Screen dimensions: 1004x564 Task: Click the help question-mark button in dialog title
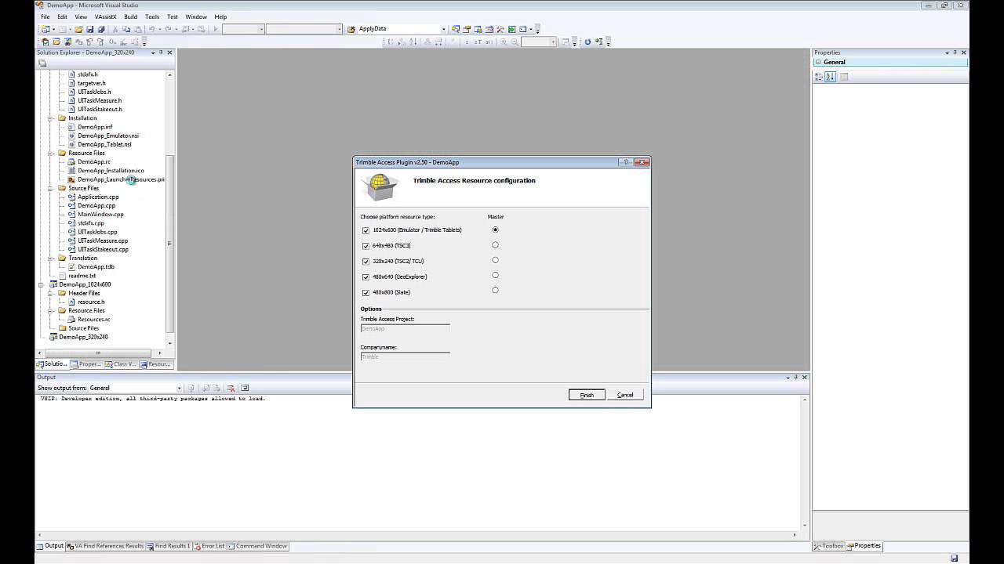point(625,162)
